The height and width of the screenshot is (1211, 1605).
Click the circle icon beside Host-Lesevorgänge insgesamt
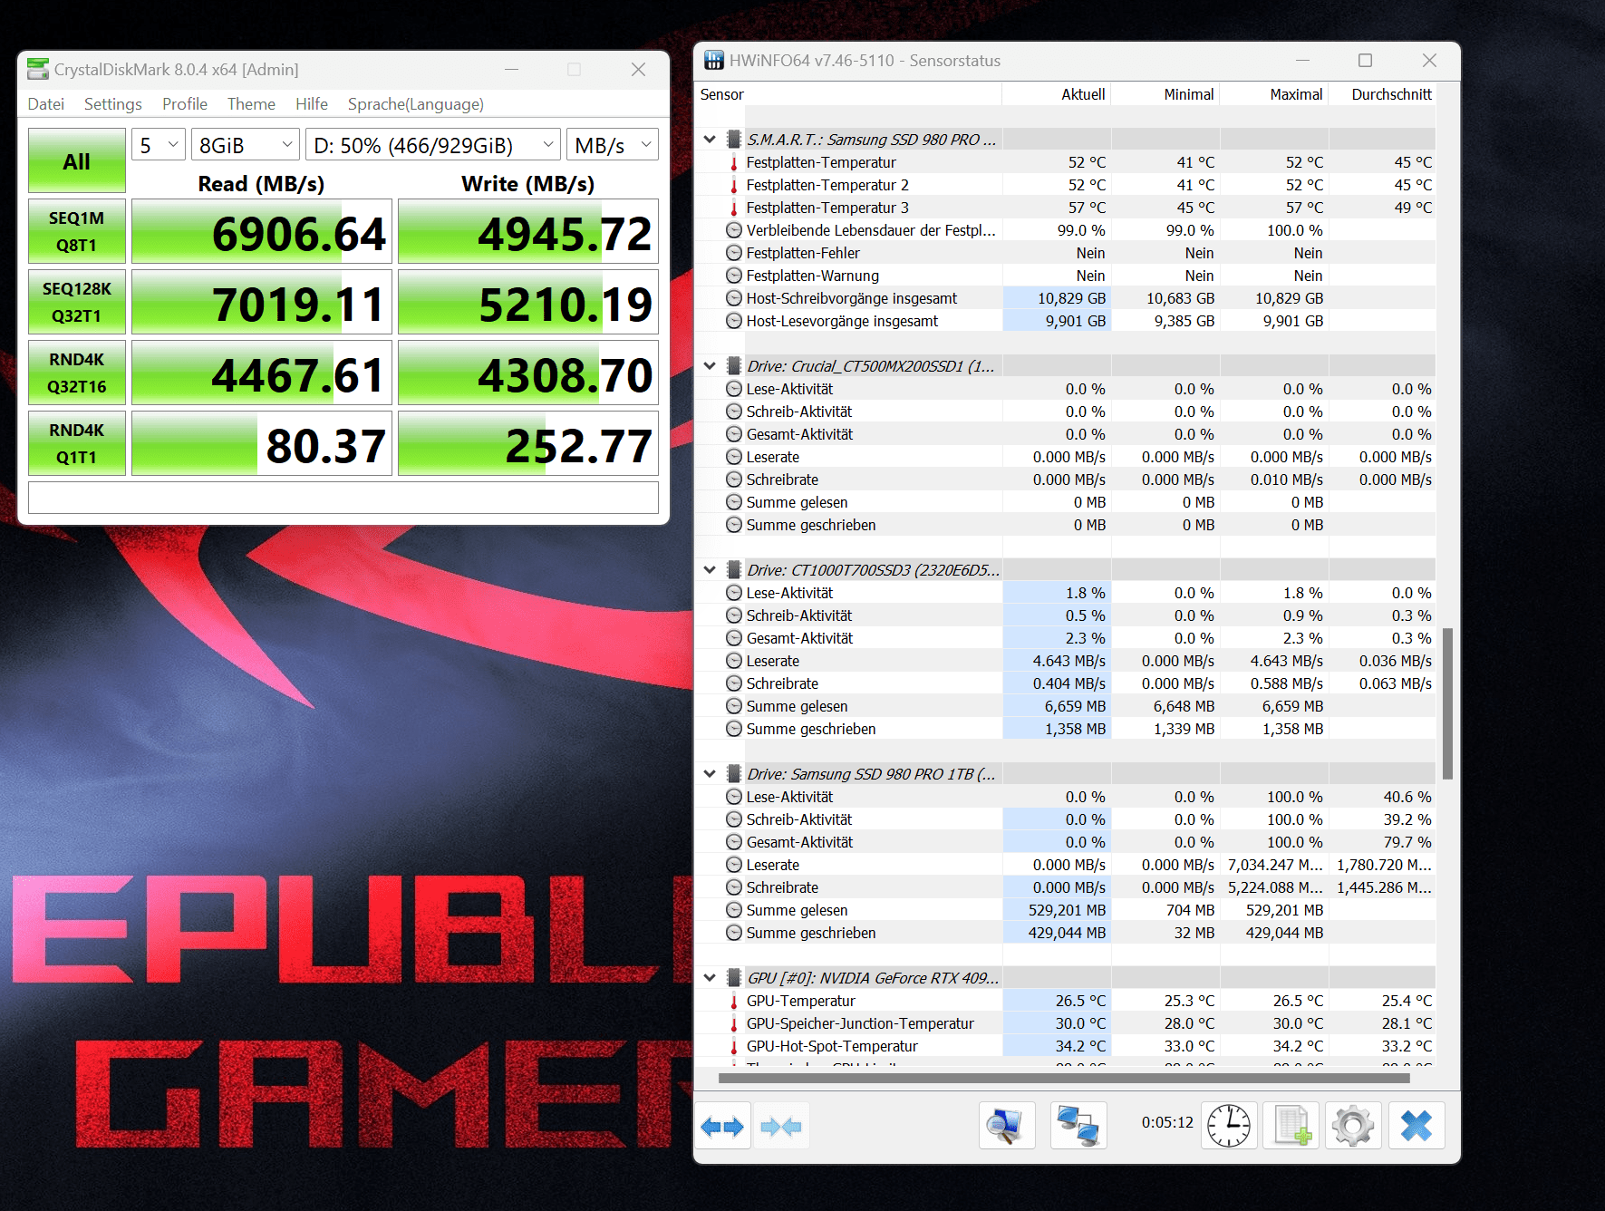pyautogui.click(x=734, y=321)
